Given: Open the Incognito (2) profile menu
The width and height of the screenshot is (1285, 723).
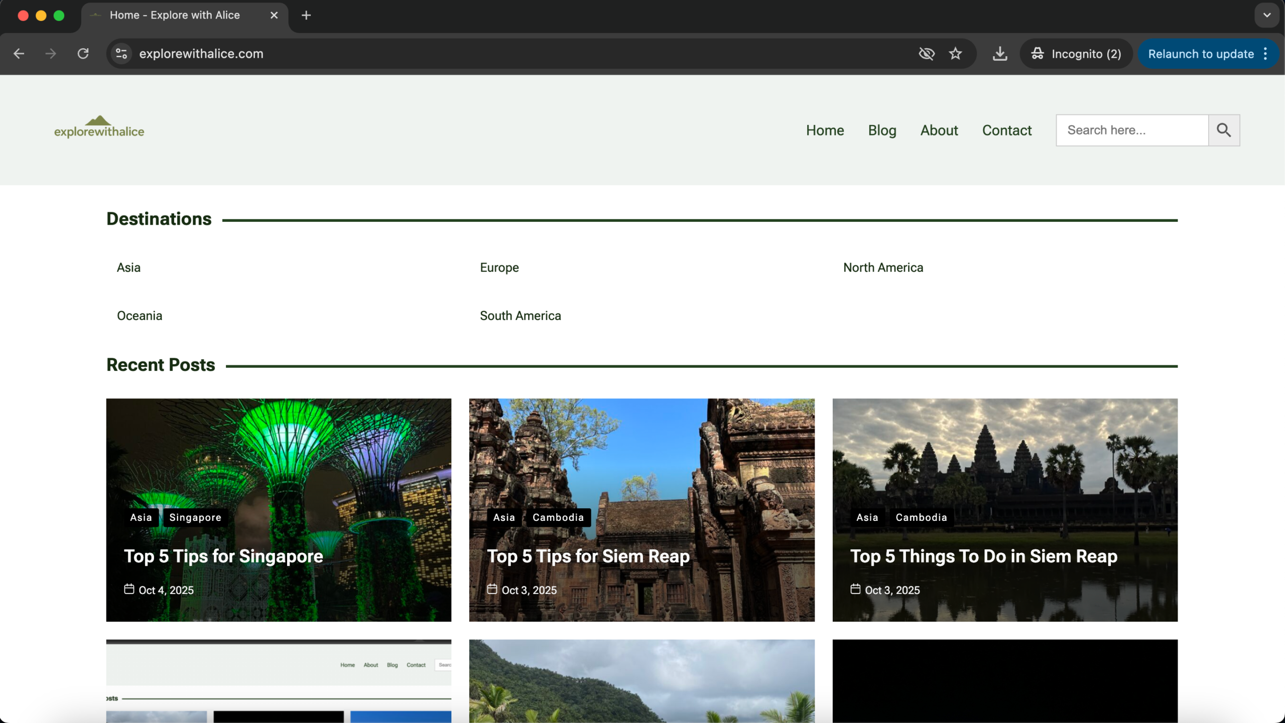Looking at the screenshot, I should (x=1076, y=54).
